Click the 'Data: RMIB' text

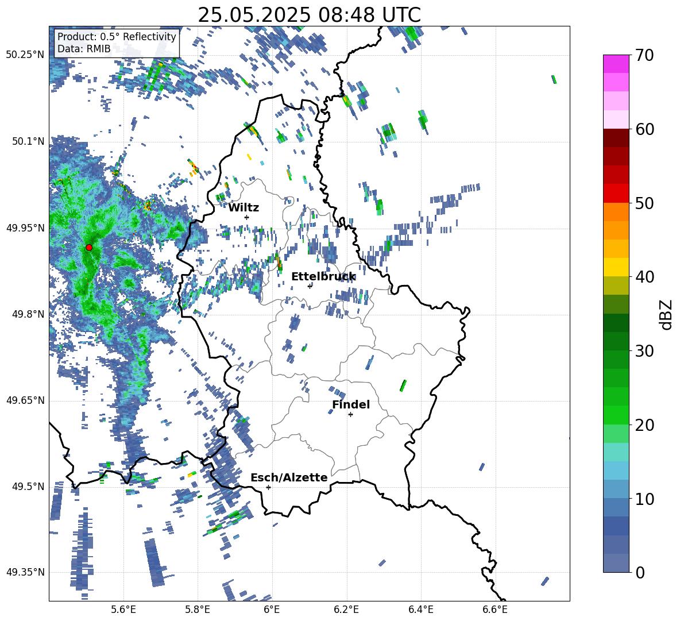tap(84, 49)
